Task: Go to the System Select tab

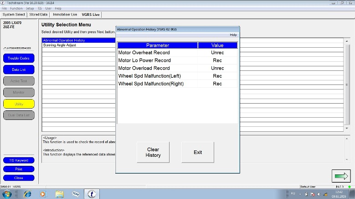Action: point(14,15)
